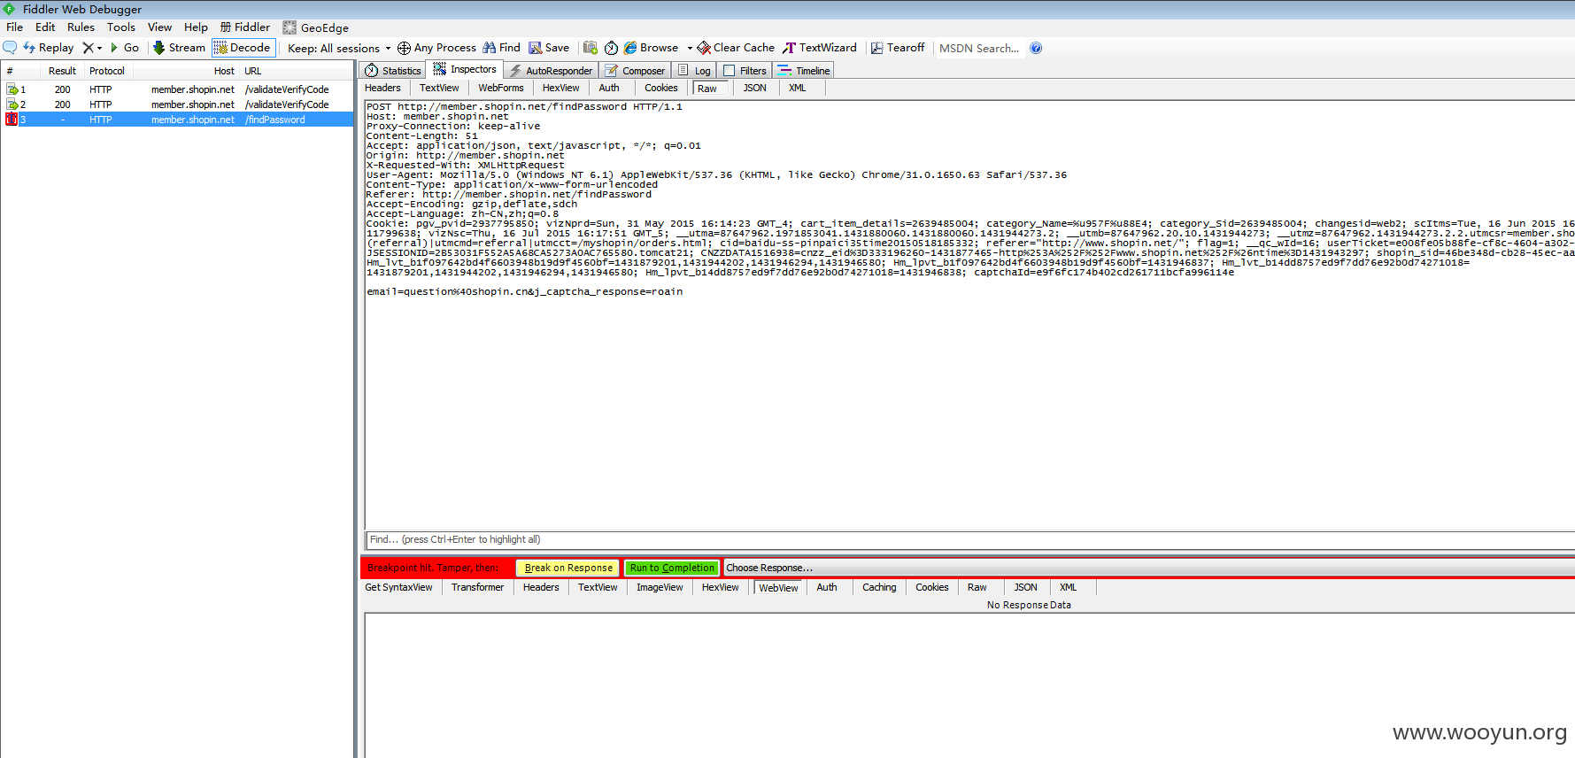Switch to the Inspectors tab

465,69
